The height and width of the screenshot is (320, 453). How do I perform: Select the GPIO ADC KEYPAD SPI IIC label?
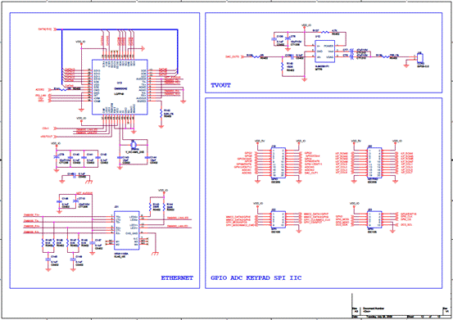coord(256,278)
